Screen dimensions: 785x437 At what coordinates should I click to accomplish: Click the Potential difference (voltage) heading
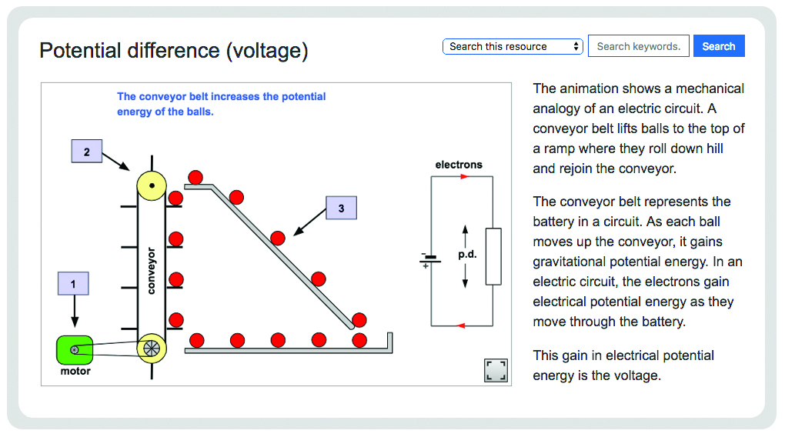(x=174, y=51)
